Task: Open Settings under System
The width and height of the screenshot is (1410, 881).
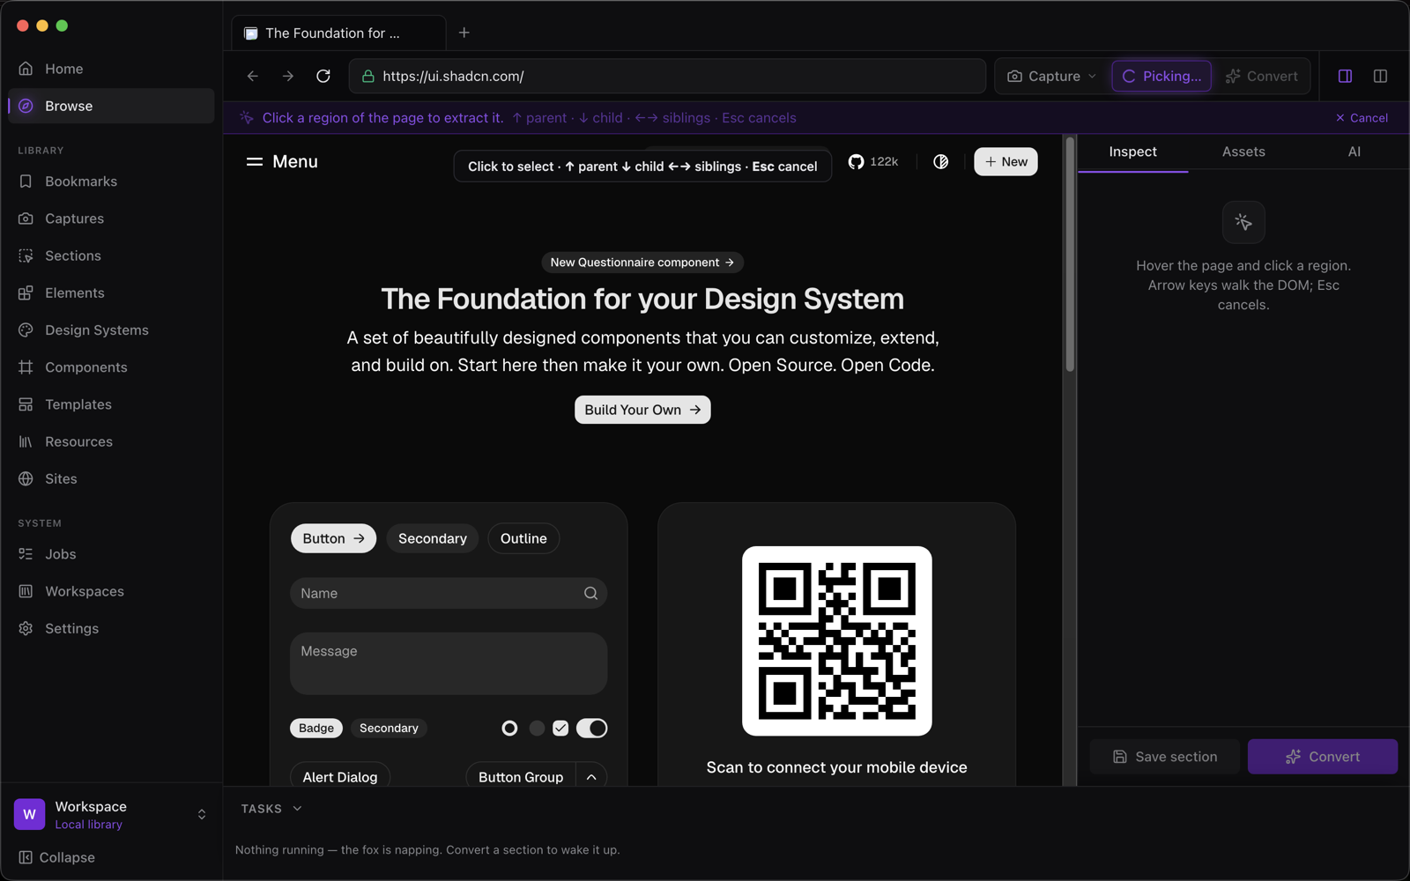Action: coord(111,628)
